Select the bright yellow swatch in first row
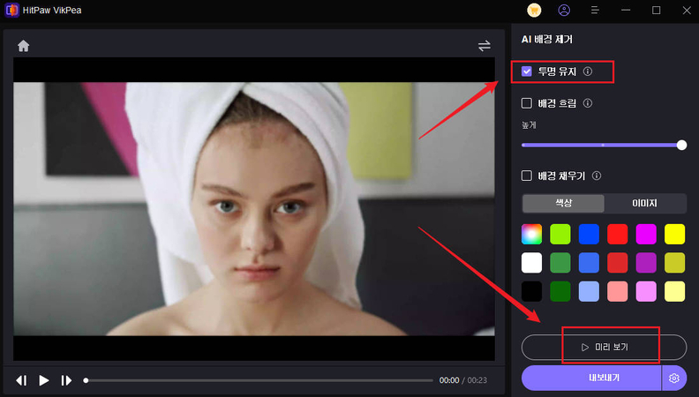The height and width of the screenshot is (397, 699). pos(674,235)
